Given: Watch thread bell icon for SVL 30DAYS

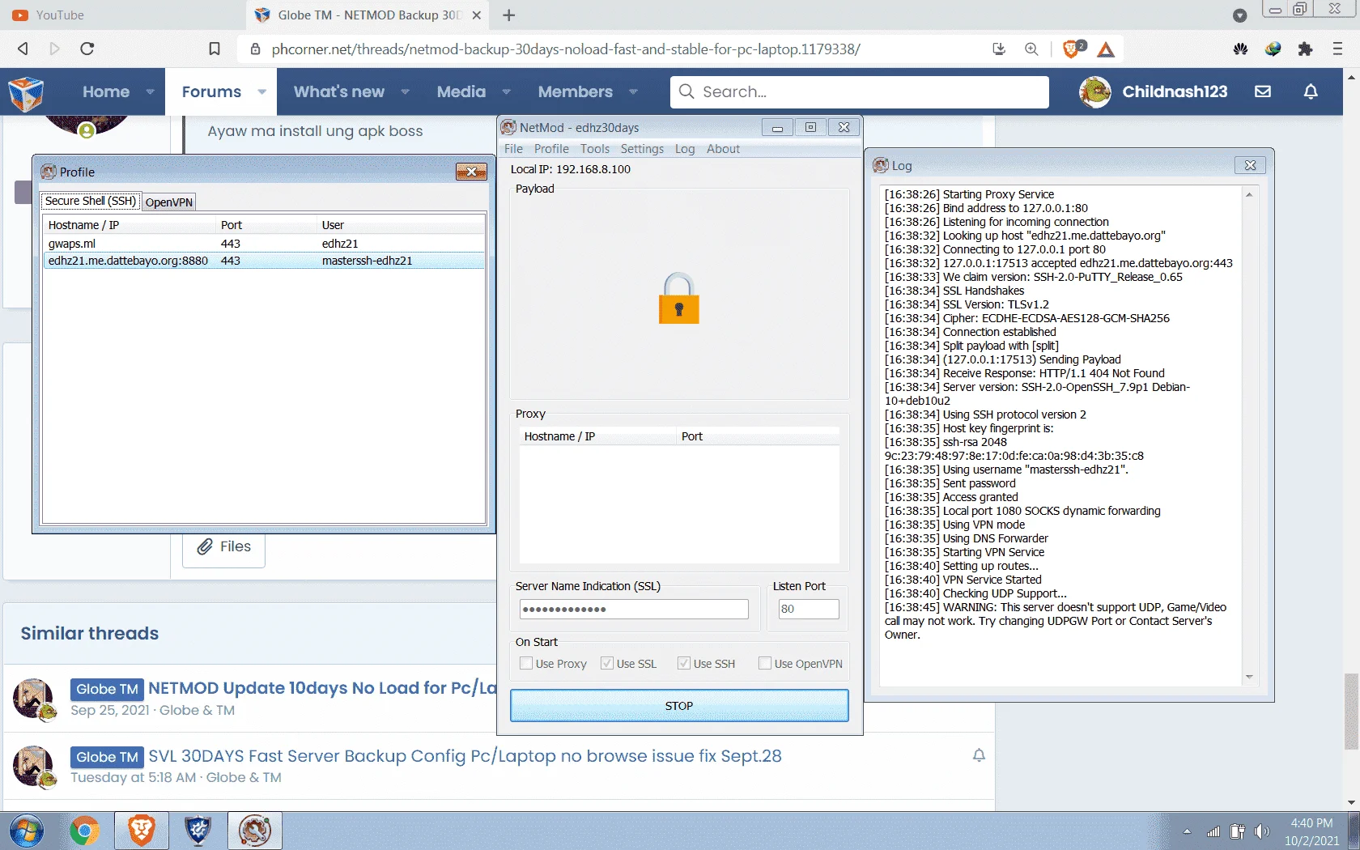Looking at the screenshot, I should pyautogui.click(x=979, y=755).
